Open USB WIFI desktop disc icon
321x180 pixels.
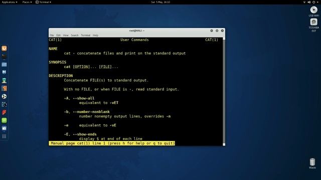click(313, 10)
